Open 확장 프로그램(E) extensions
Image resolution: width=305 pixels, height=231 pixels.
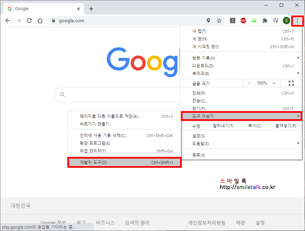[124, 143]
